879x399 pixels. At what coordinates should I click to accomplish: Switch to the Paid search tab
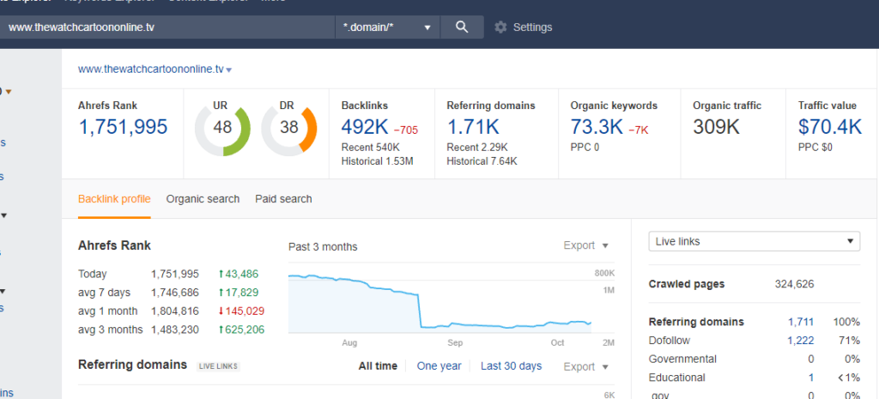(283, 199)
